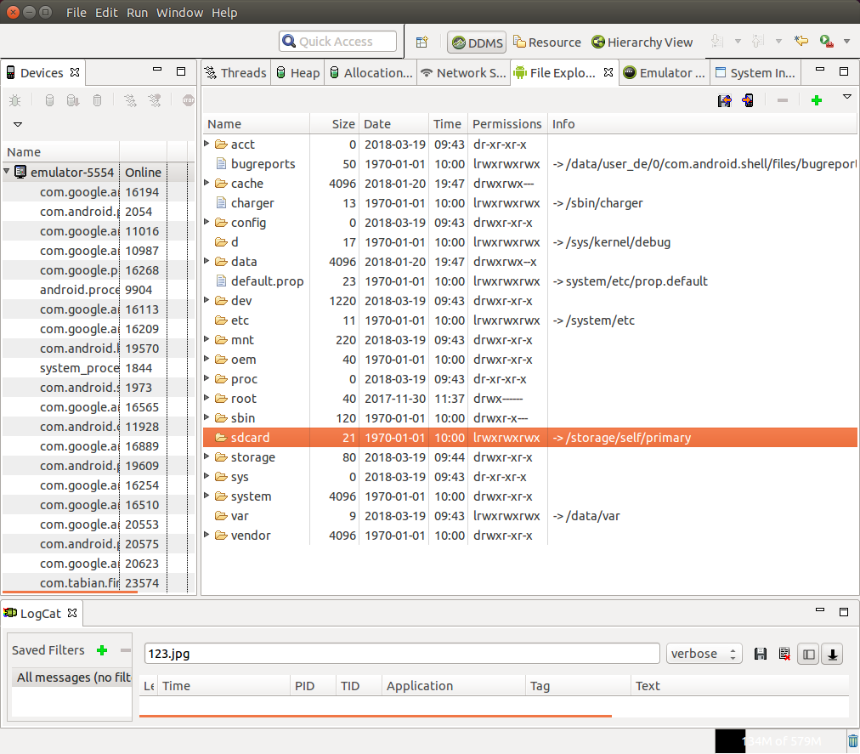
Task: Save the LogCat log to file
Action: (x=761, y=654)
